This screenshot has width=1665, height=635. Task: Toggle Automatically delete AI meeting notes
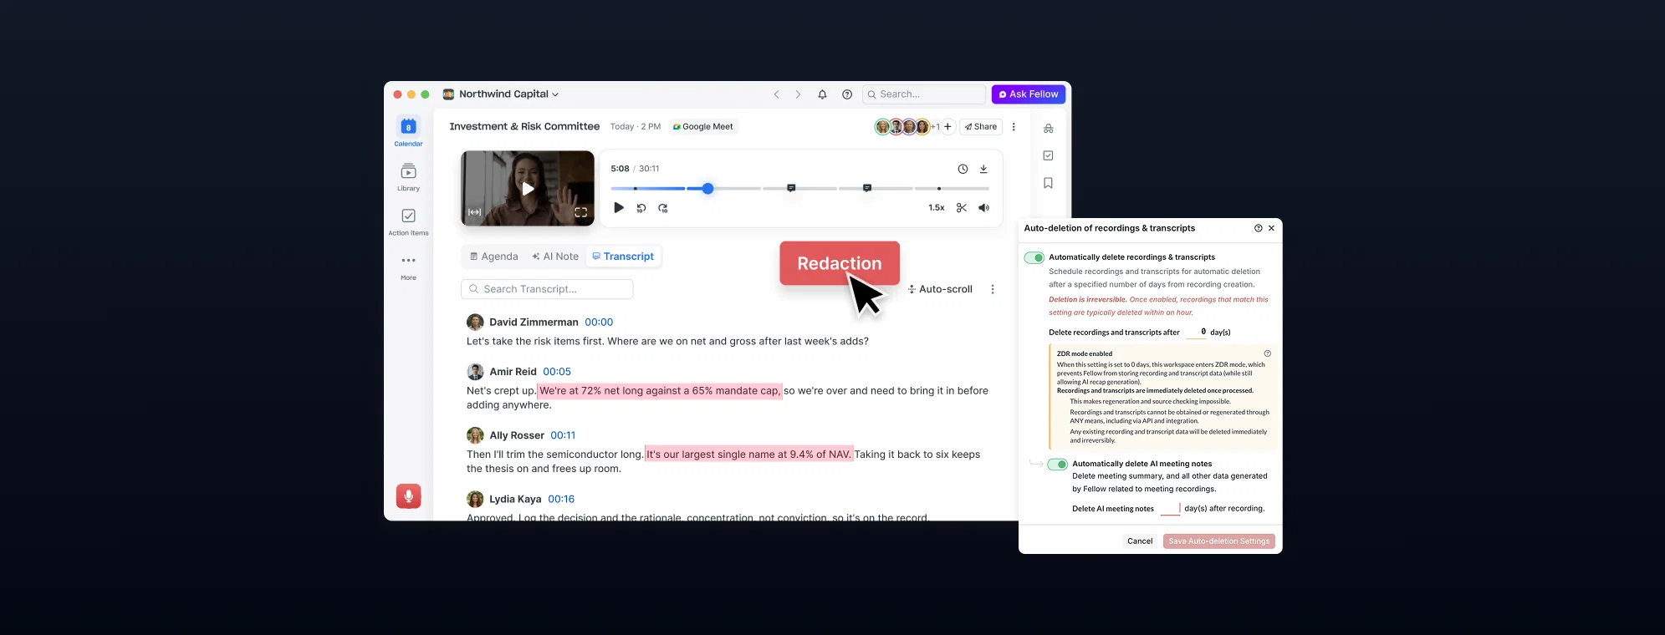click(1058, 465)
